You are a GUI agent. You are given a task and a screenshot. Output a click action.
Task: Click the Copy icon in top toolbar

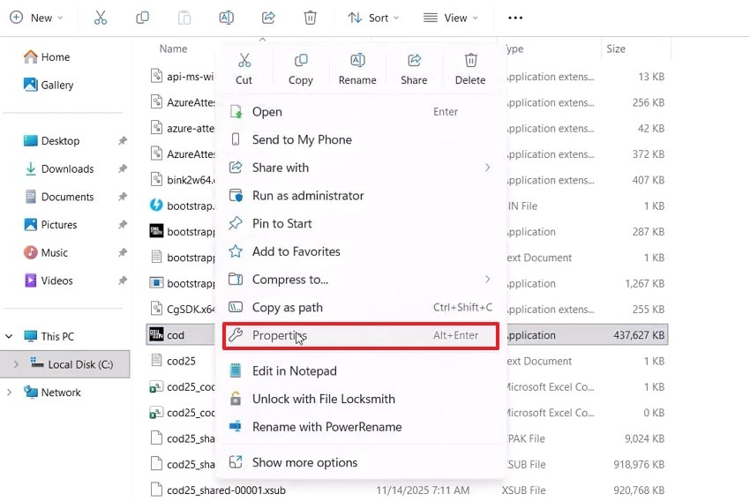coord(143,18)
